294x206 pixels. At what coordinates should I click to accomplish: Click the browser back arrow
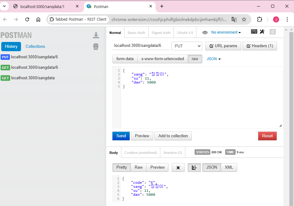[5, 19]
